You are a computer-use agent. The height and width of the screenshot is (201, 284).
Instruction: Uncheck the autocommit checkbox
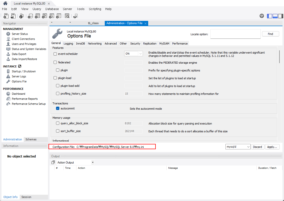pos(58,108)
